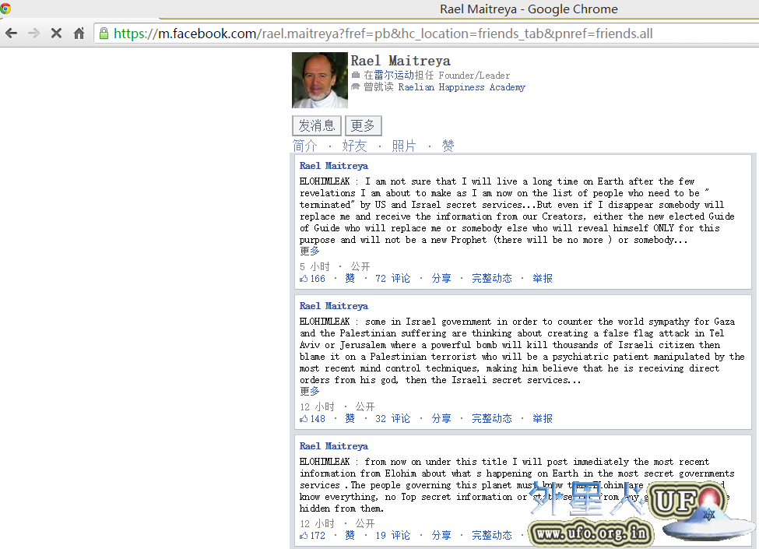759x549 pixels.
Task: Go to the browser Home page
Action: (x=79, y=33)
